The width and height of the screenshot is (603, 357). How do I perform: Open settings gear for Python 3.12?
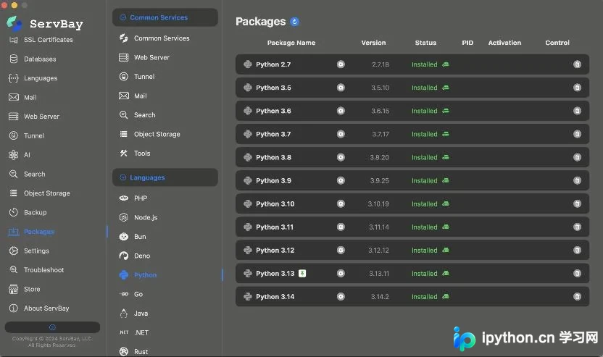pos(341,250)
